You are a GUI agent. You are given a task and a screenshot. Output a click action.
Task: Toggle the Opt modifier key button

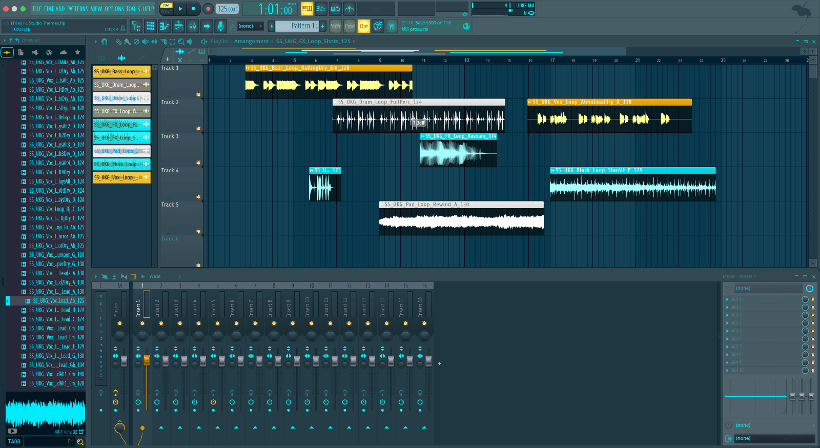click(x=364, y=26)
